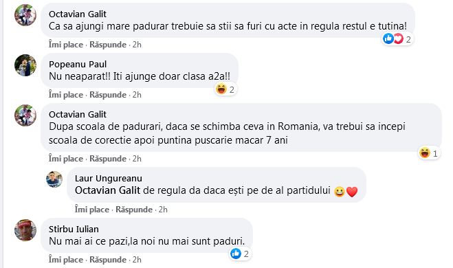Like Popeanu Paul's comment with Îmi place
The width and height of the screenshot is (453, 268).
pos(66,95)
